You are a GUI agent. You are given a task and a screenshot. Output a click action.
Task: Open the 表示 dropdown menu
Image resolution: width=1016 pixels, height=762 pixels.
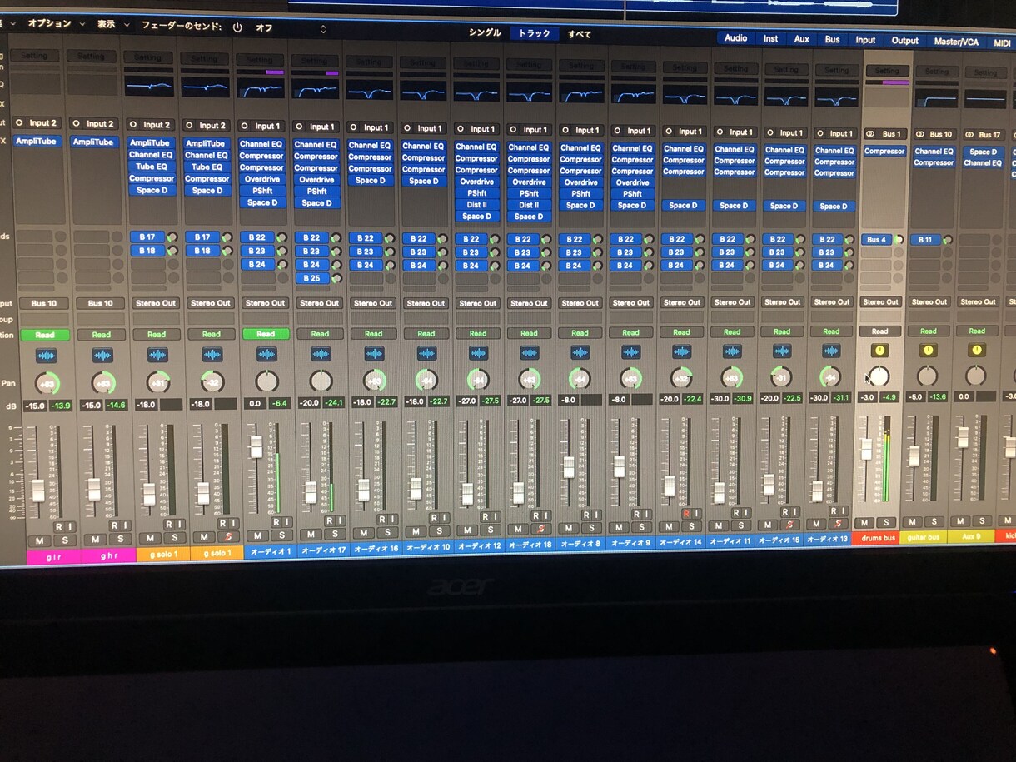(x=112, y=25)
